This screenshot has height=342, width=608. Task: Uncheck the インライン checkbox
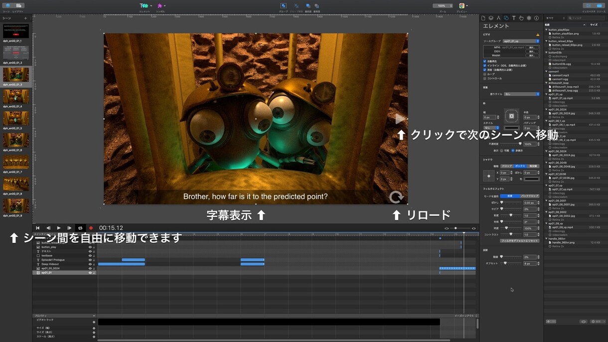point(485,65)
